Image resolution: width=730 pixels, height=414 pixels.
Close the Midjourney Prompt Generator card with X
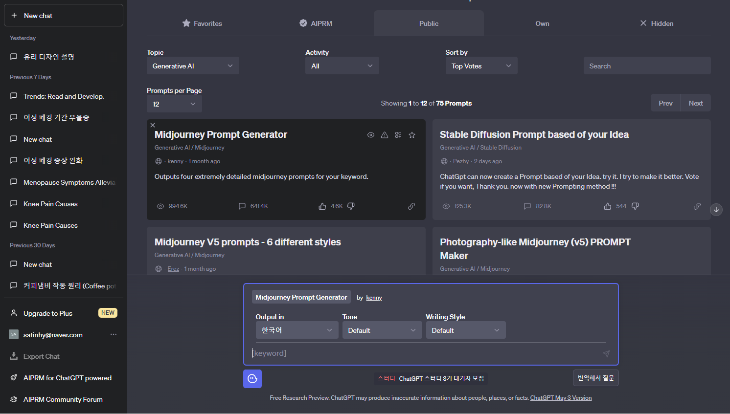(x=153, y=125)
